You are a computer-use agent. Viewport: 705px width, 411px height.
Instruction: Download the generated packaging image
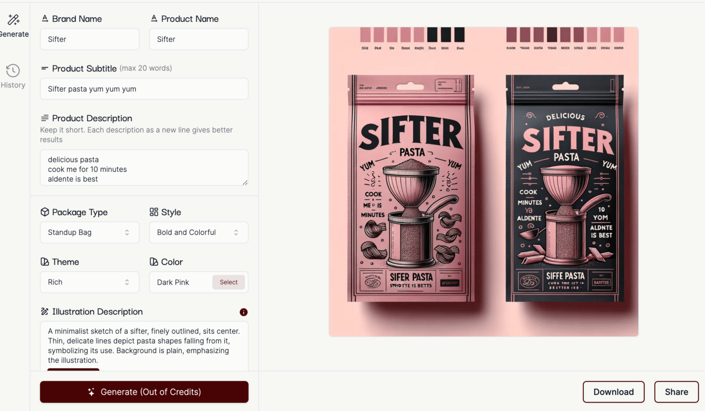coord(613,392)
